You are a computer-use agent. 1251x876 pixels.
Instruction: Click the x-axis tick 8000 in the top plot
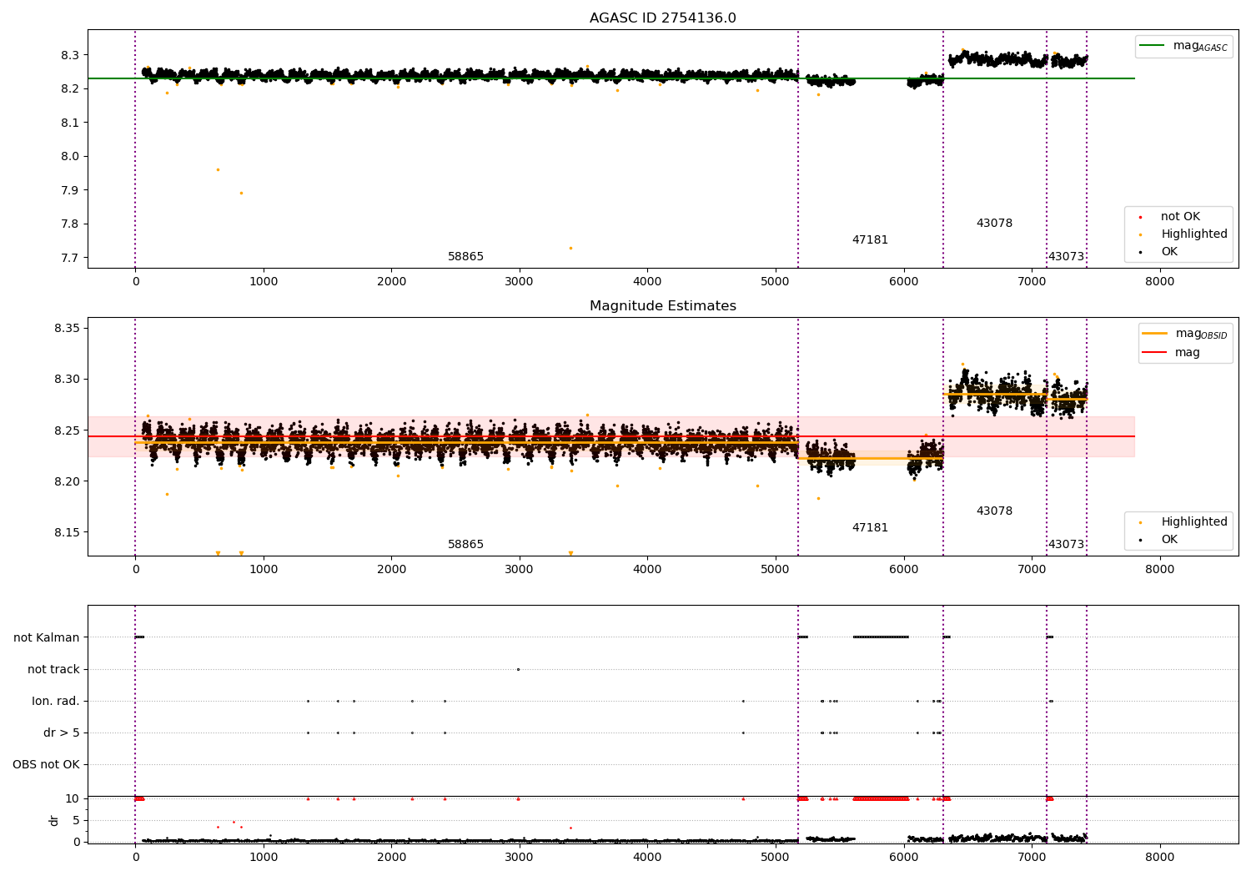click(1159, 282)
